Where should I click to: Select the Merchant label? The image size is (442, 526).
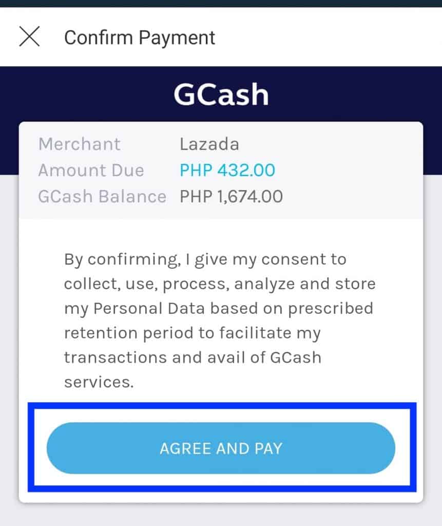tap(80, 144)
